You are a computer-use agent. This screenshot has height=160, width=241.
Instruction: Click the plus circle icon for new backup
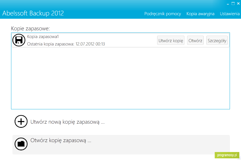coord(21,121)
